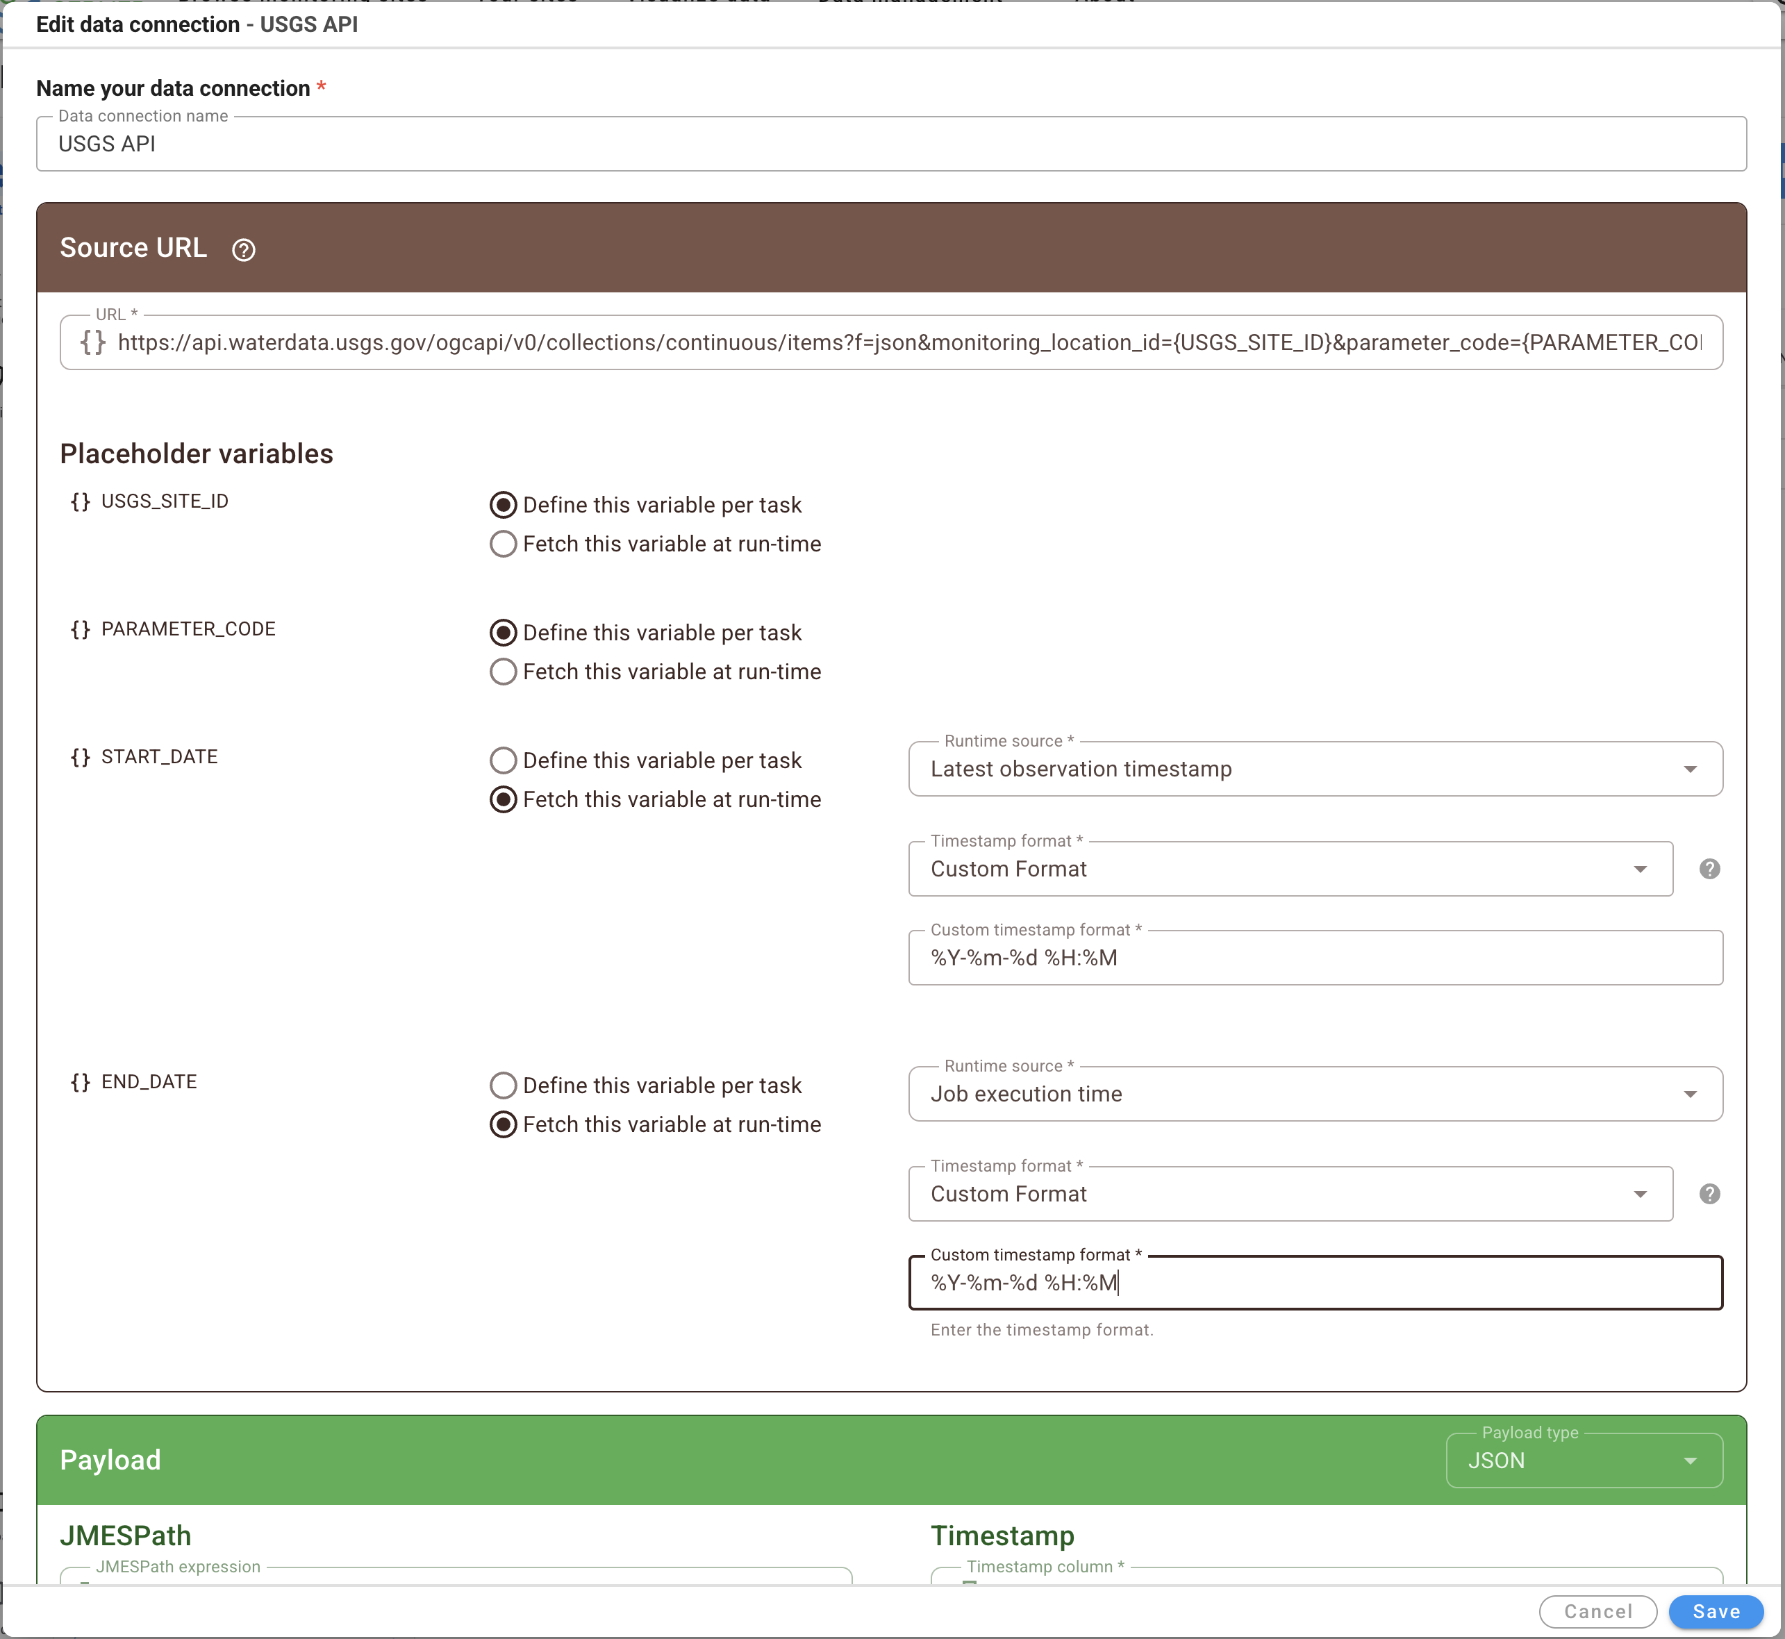
Task: Click into the Source URL input field
Action: (x=892, y=342)
